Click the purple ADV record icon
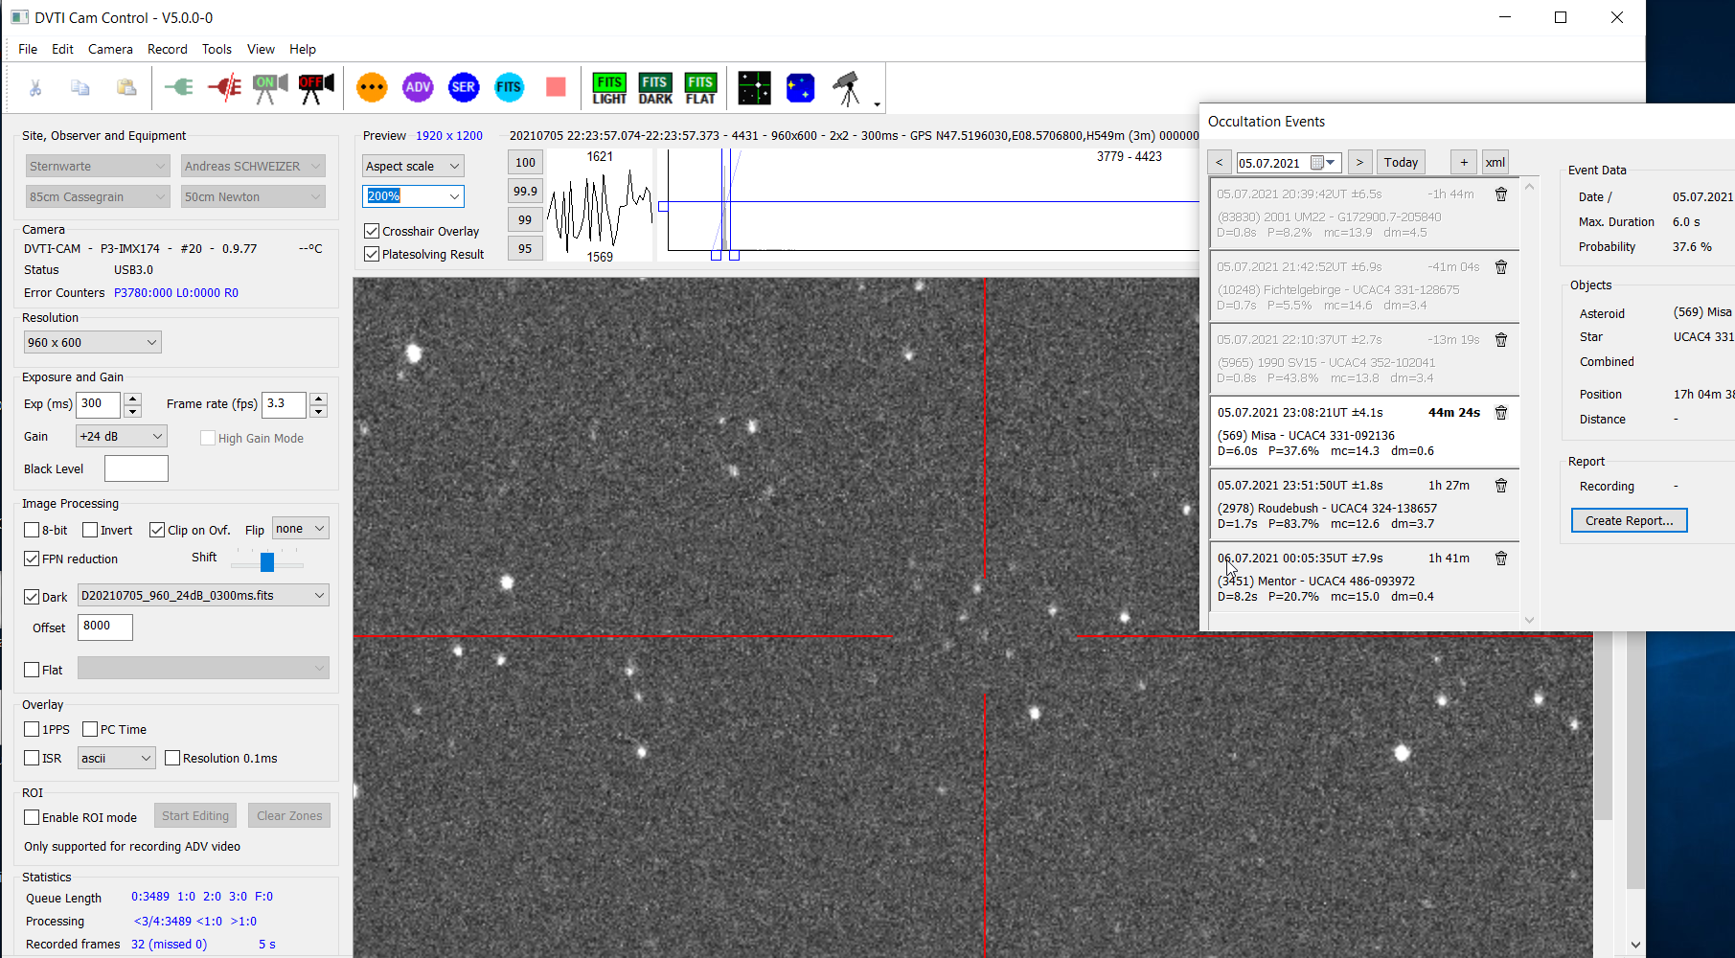This screenshot has width=1735, height=958. tap(418, 87)
